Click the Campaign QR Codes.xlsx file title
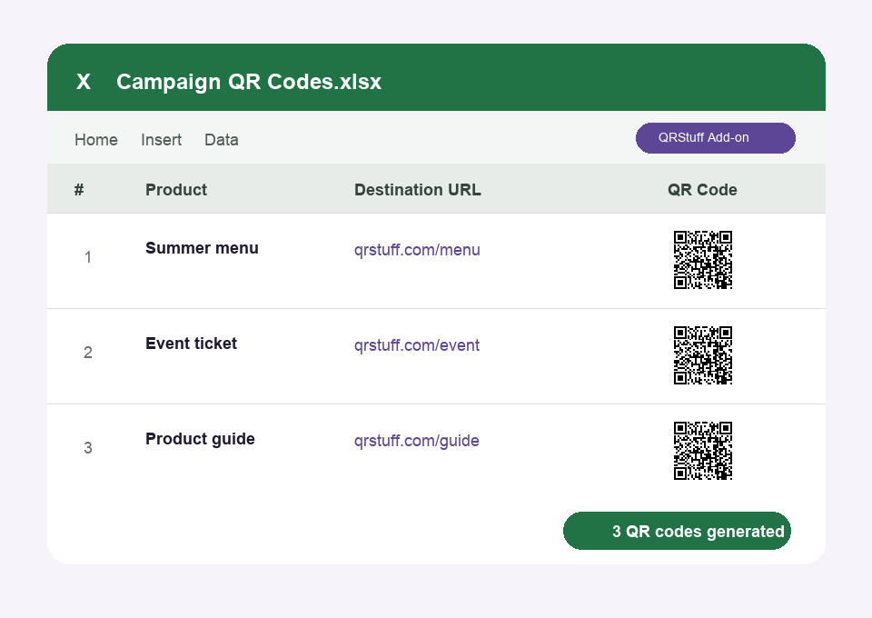This screenshot has width=872, height=618. tap(249, 82)
